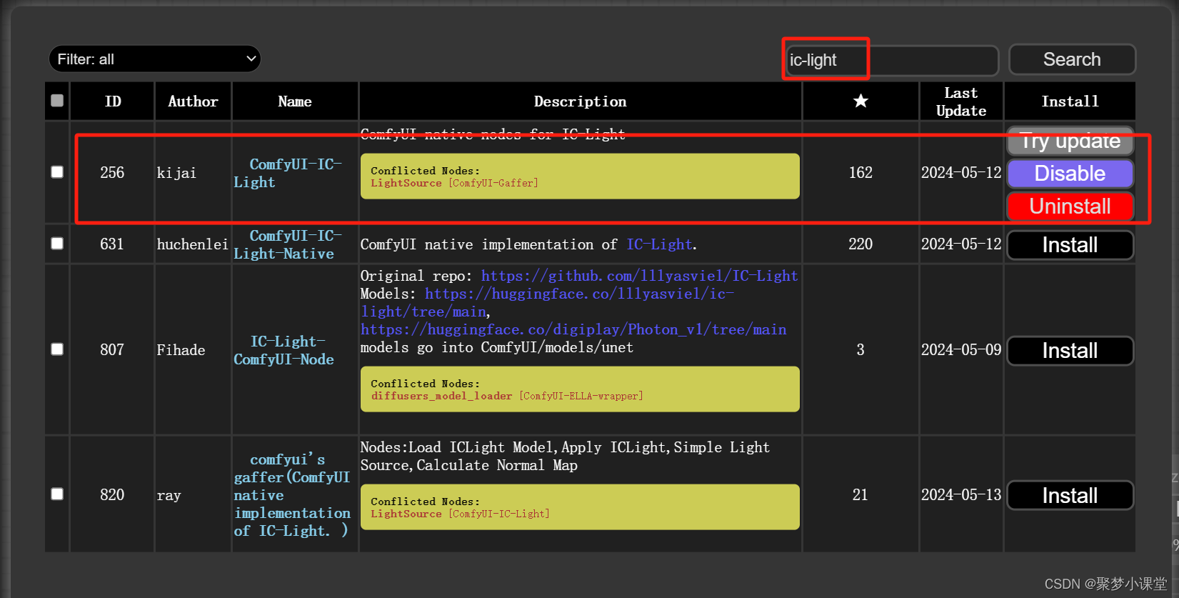Sort by the ID column header

(113, 101)
